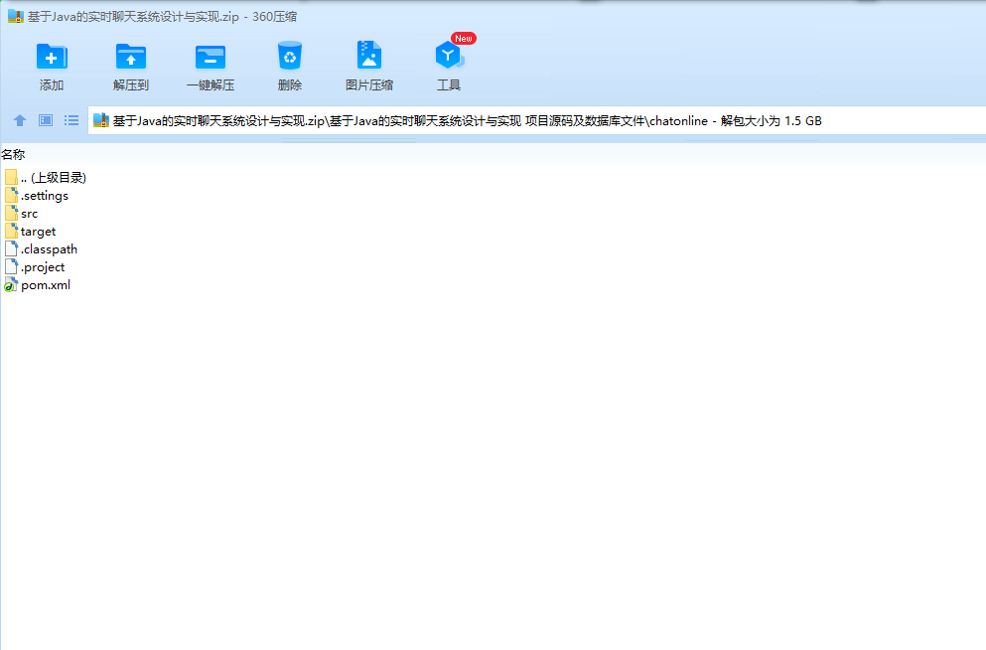Click the 360压缩 app icon in title bar
The width and height of the screenshot is (986, 650).
16,16
